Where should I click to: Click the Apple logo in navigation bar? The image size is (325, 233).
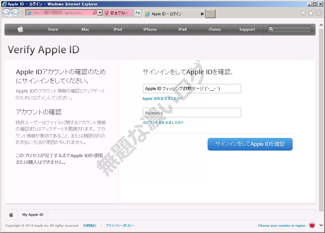click(x=21, y=29)
